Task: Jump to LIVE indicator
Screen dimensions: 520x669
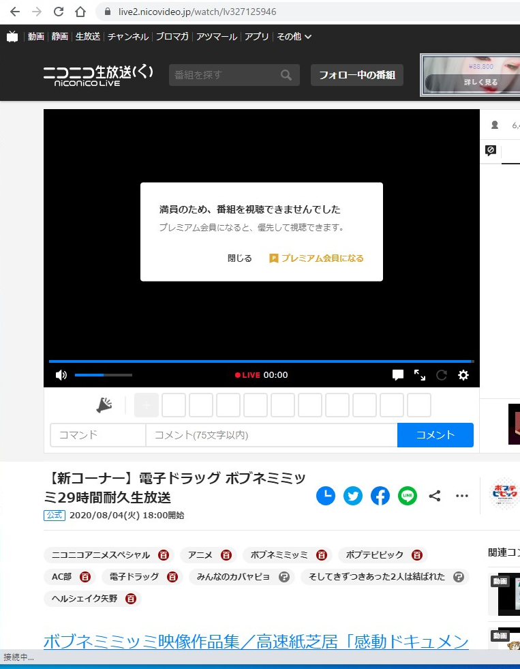Action: click(247, 375)
